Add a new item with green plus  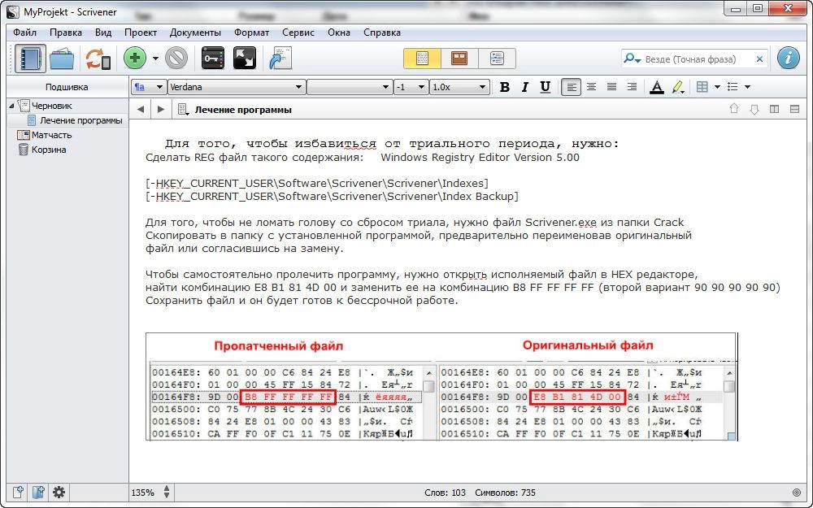135,58
